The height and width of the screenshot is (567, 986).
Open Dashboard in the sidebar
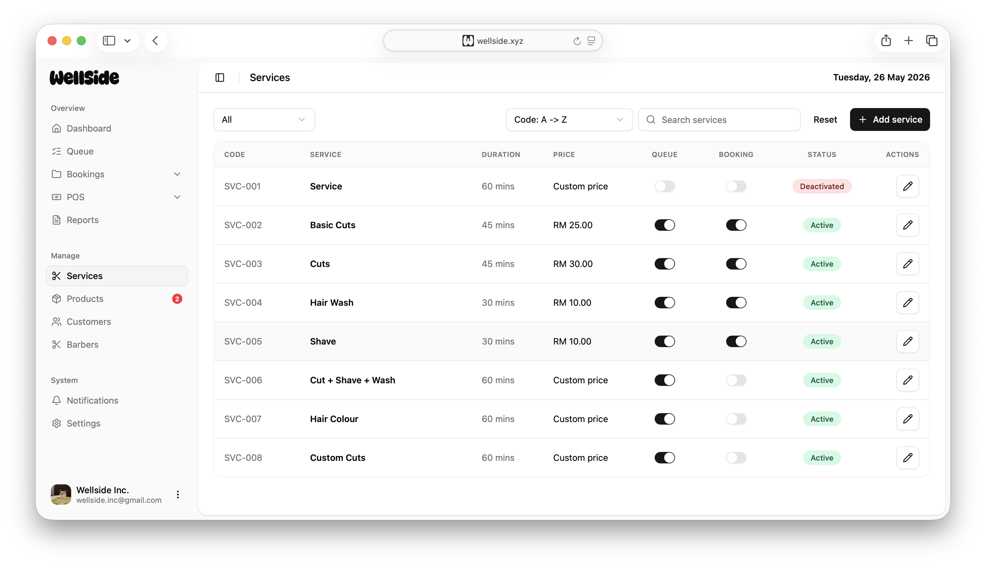117,128
